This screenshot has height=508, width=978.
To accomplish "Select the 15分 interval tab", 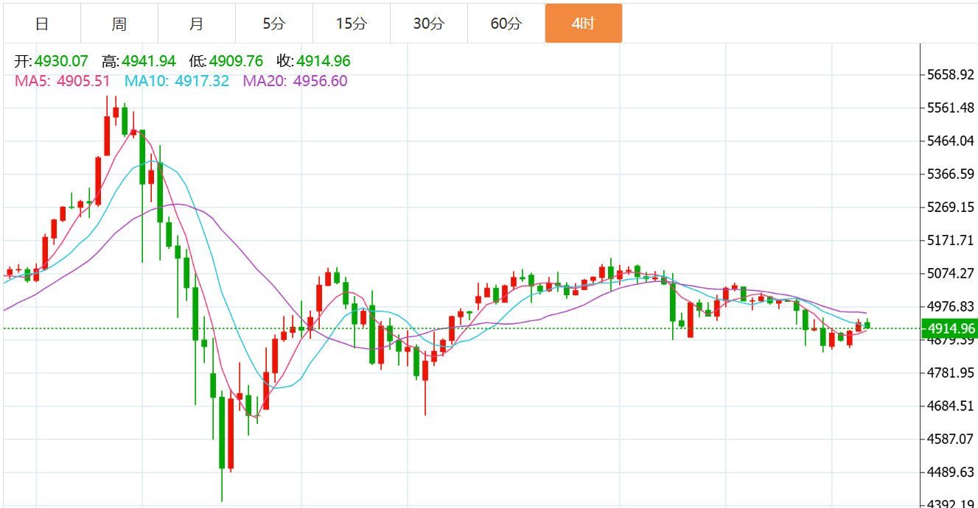I will point(351,24).
